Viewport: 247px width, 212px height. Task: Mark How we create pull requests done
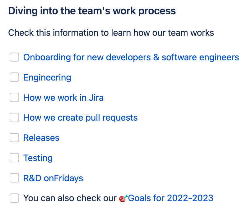coord(14,118)
